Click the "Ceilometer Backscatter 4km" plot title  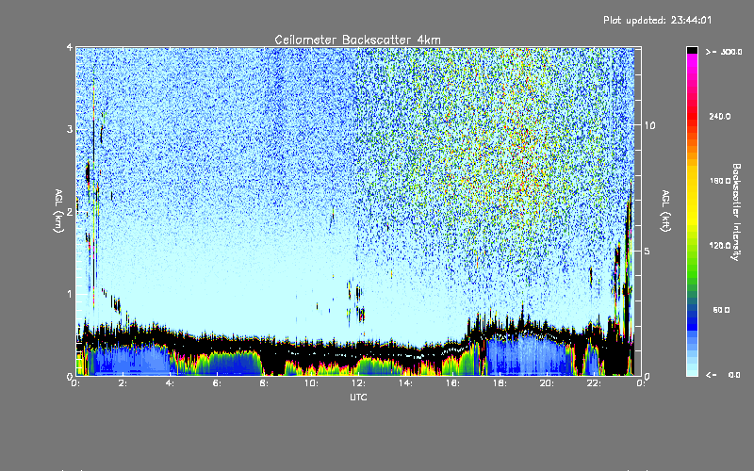click(x=357, y=40)
